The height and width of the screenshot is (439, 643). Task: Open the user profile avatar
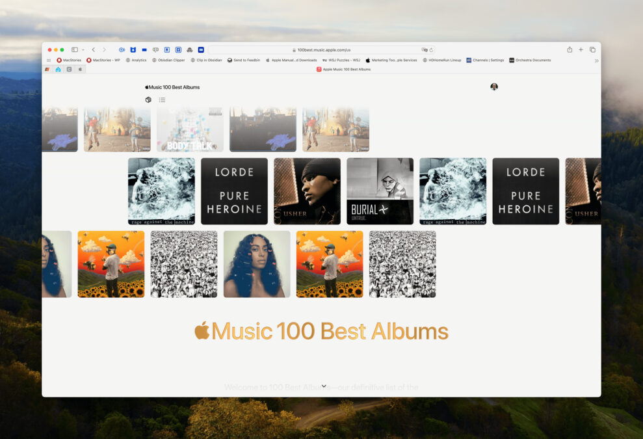(x=494, y=86)
